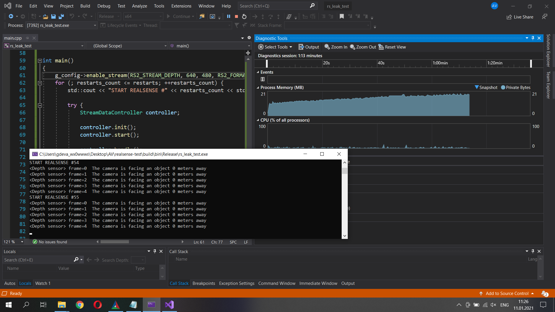555x312 pixels.
Task: Pin the Diagnostic Tools window
Action: pos(532,38)
